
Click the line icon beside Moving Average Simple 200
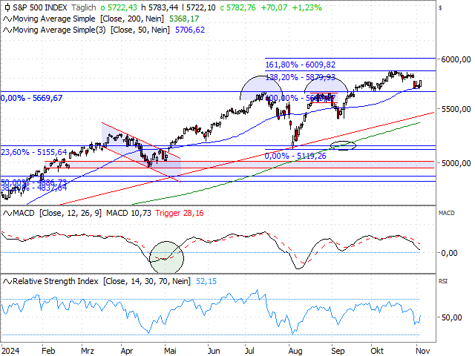[7, 19]
